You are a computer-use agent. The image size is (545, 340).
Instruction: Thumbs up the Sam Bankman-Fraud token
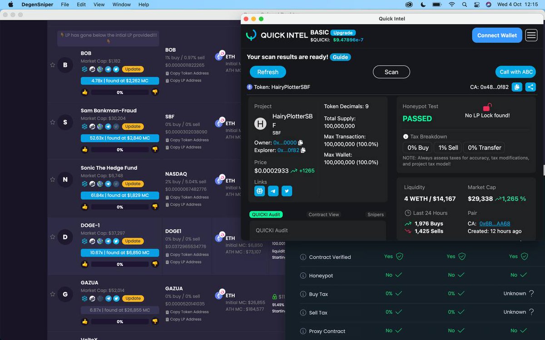84,149
